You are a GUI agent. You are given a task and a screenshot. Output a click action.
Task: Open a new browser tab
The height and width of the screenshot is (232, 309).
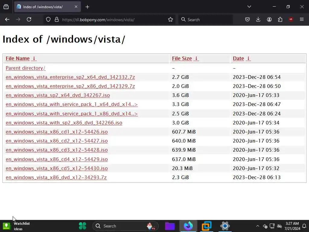click(x=87, y=7)
